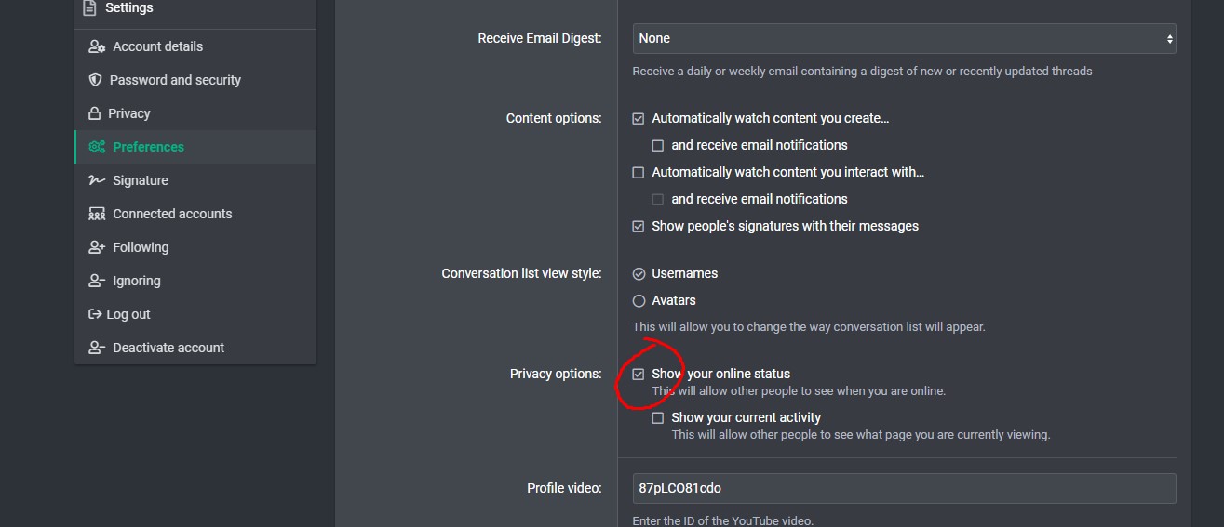This screenshot has width=1224, height=527.
Task: Select Usernames conversation list style
Action: (x=639, y=273)
